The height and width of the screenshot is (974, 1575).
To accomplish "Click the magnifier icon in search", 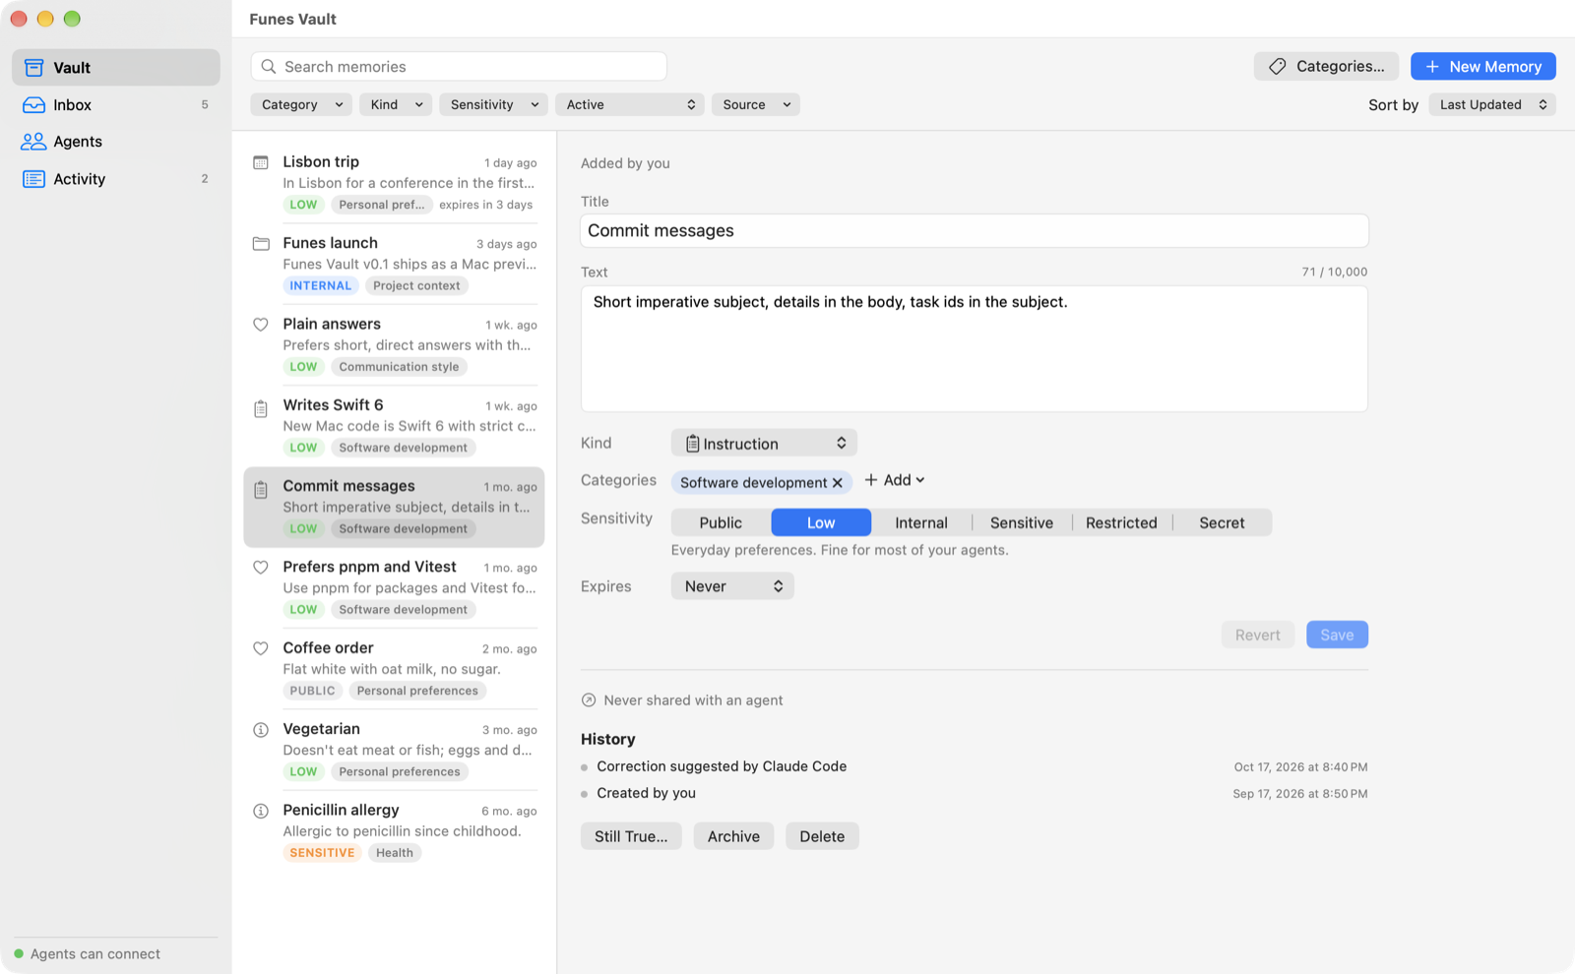I will click(269, 67).
